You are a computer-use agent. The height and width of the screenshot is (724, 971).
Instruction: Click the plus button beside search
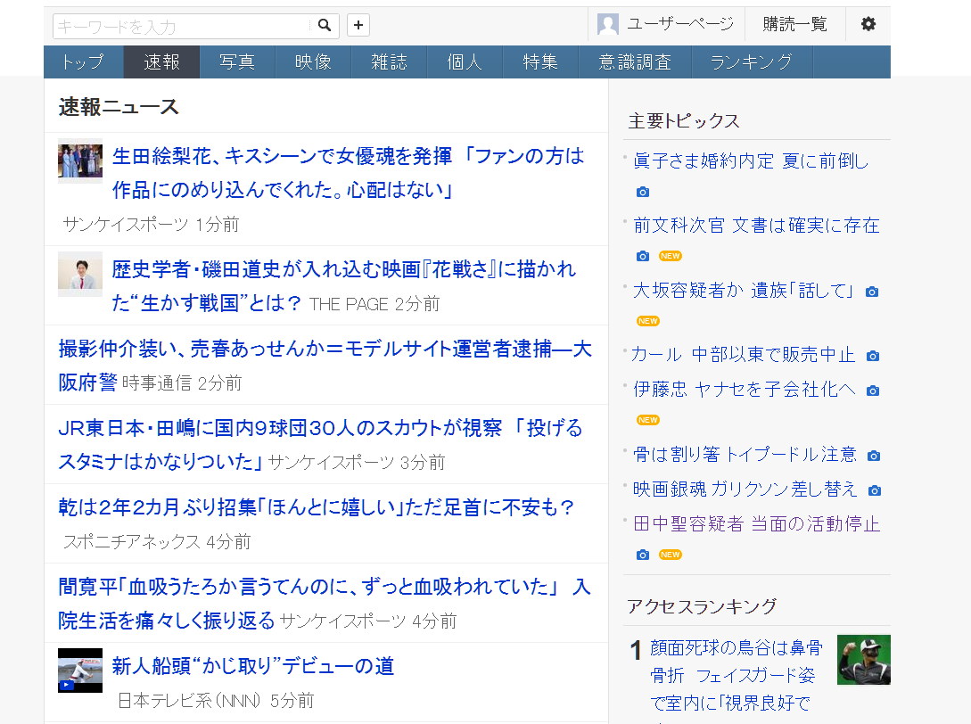pos(358,26)
